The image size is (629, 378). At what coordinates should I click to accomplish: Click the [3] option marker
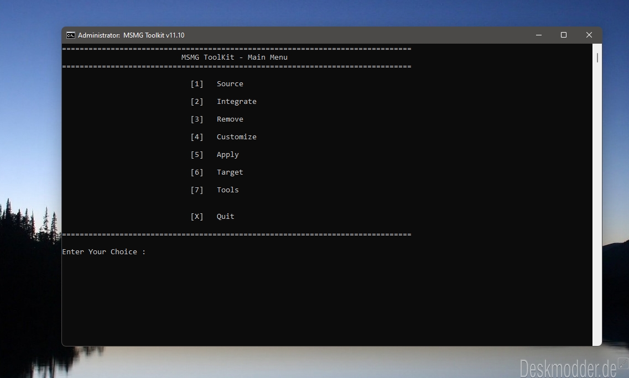click(196, 119)
